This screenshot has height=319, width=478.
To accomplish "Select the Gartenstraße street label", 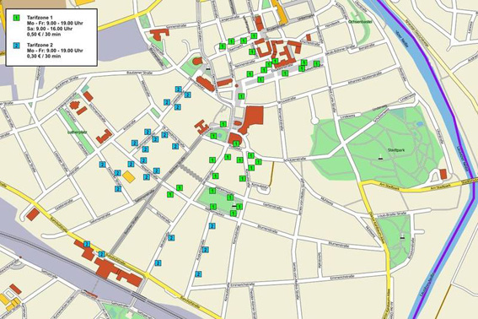I will tap(270, 207).
